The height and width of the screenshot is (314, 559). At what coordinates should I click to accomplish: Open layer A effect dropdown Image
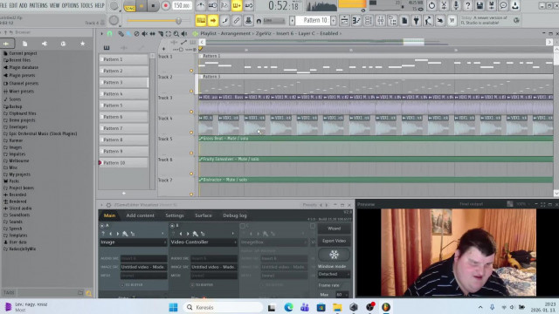click(x=134, y=242)
